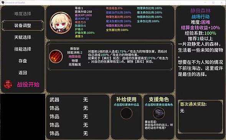This screenshot has width=226, height=140.
Task: Click the blonde character portrait icon
Action: click(61, 23)
